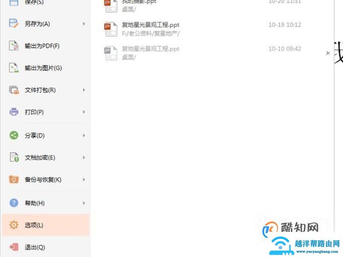Click the blue question mark Help icon
Screen dimensions: 343x257
[14, 203]
